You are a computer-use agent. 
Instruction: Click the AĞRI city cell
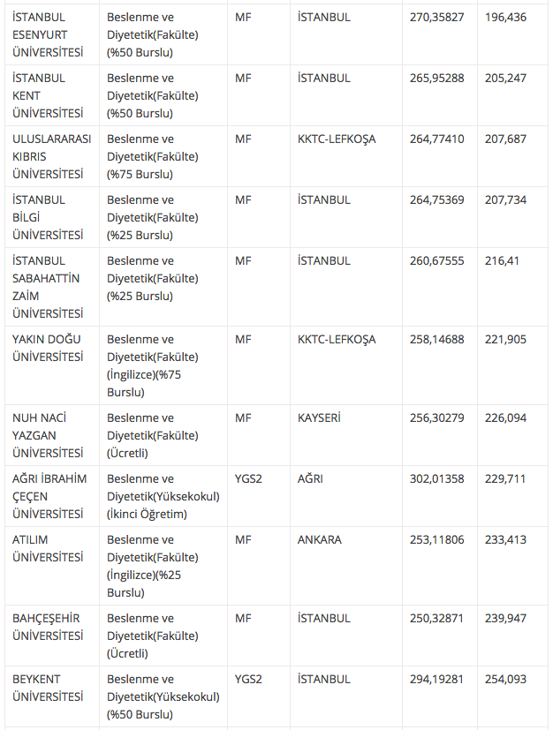[x=311, y=479]
